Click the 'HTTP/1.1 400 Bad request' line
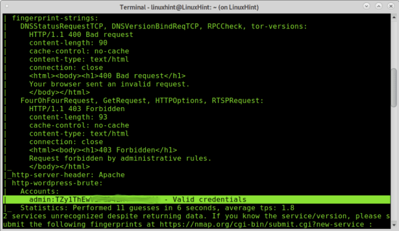The image size is (399, 231). click(81, 34)
